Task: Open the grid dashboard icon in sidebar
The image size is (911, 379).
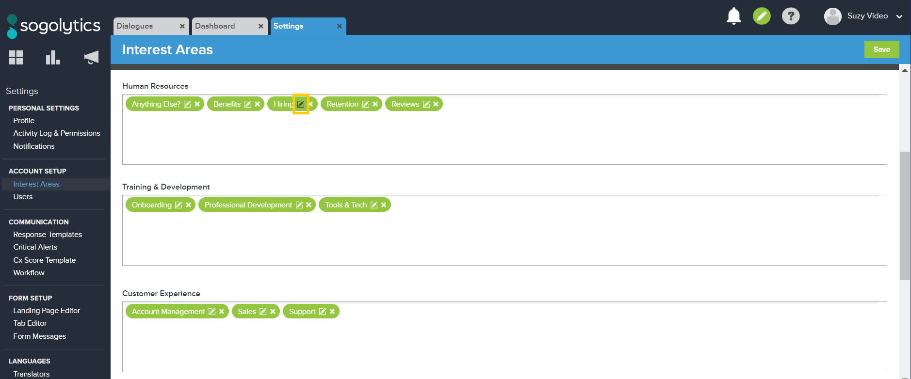Action: [x=16, y=58]
